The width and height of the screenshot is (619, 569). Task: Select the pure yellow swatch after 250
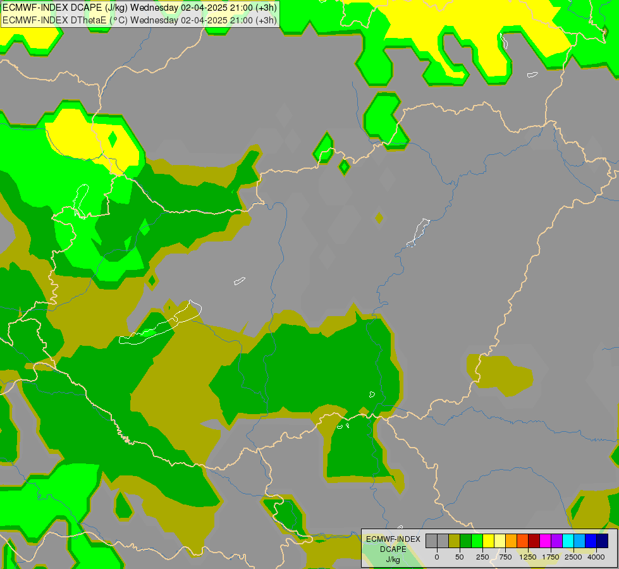(x=488, y=541)
